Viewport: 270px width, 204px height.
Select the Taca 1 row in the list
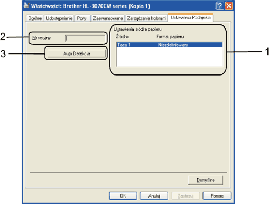pos(170,45)
